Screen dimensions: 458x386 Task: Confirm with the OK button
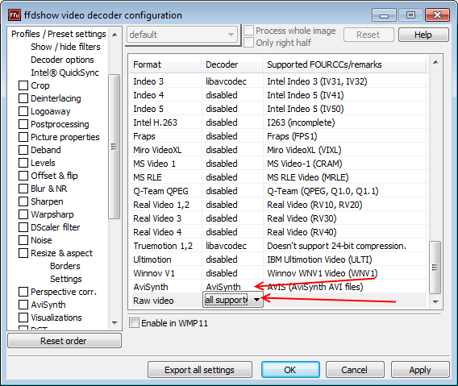click(290, 370)
